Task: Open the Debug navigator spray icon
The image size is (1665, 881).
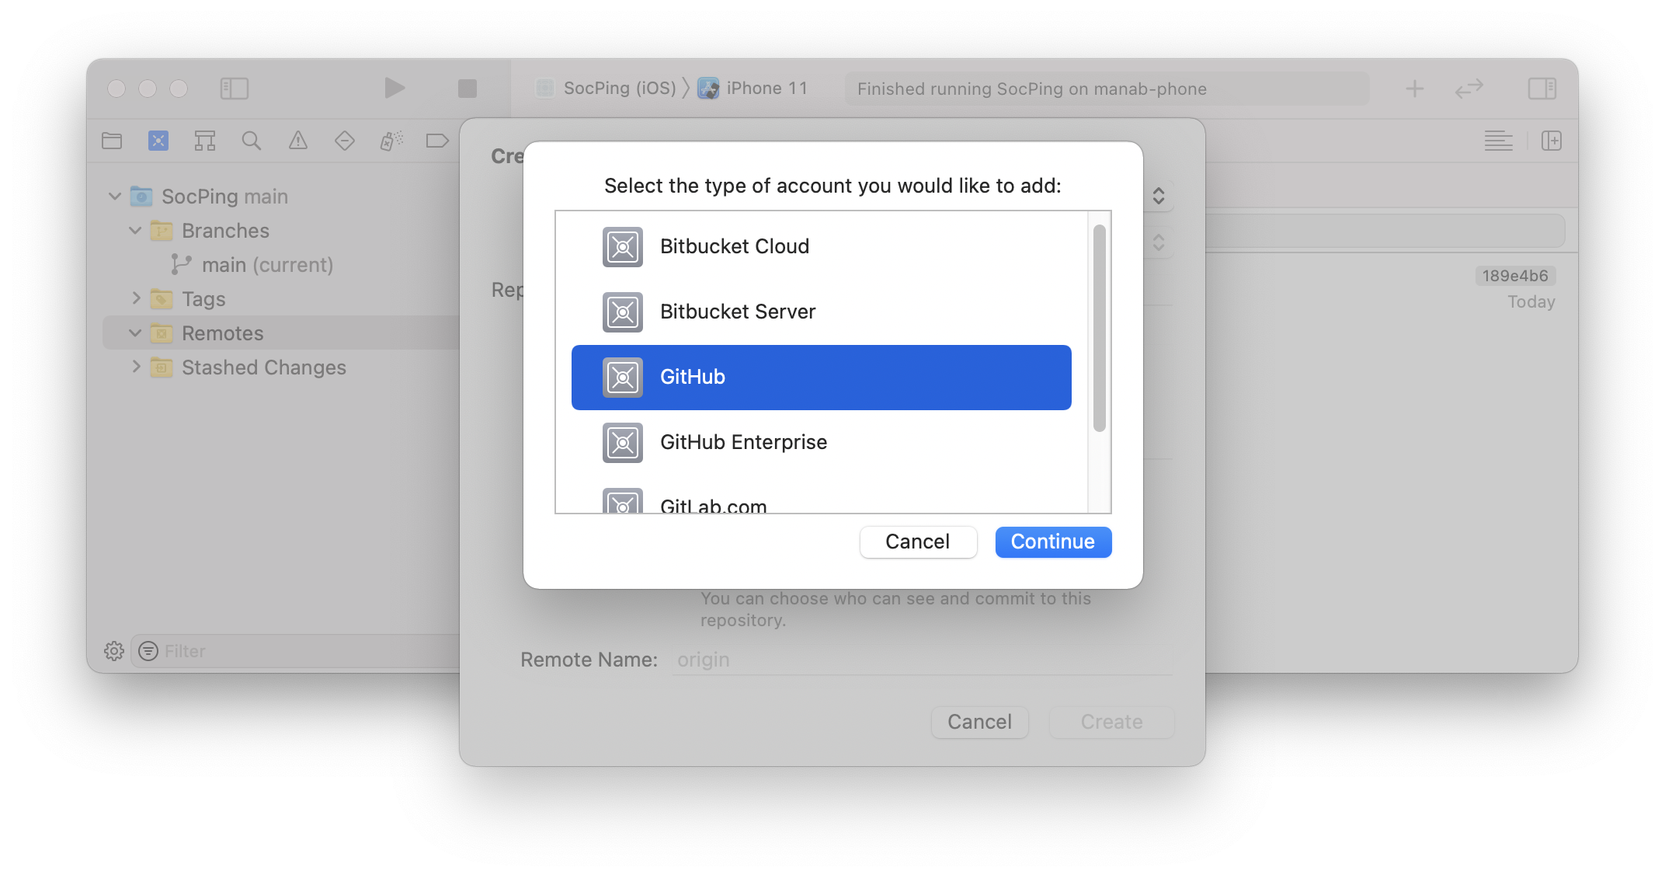Action: (391, 141)
